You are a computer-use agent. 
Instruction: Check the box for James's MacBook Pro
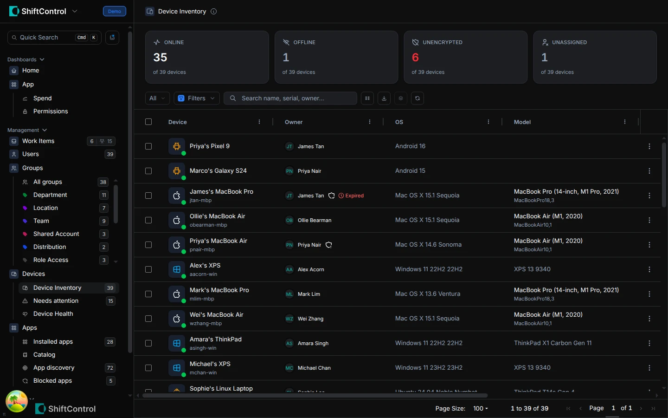pos(148,196)
